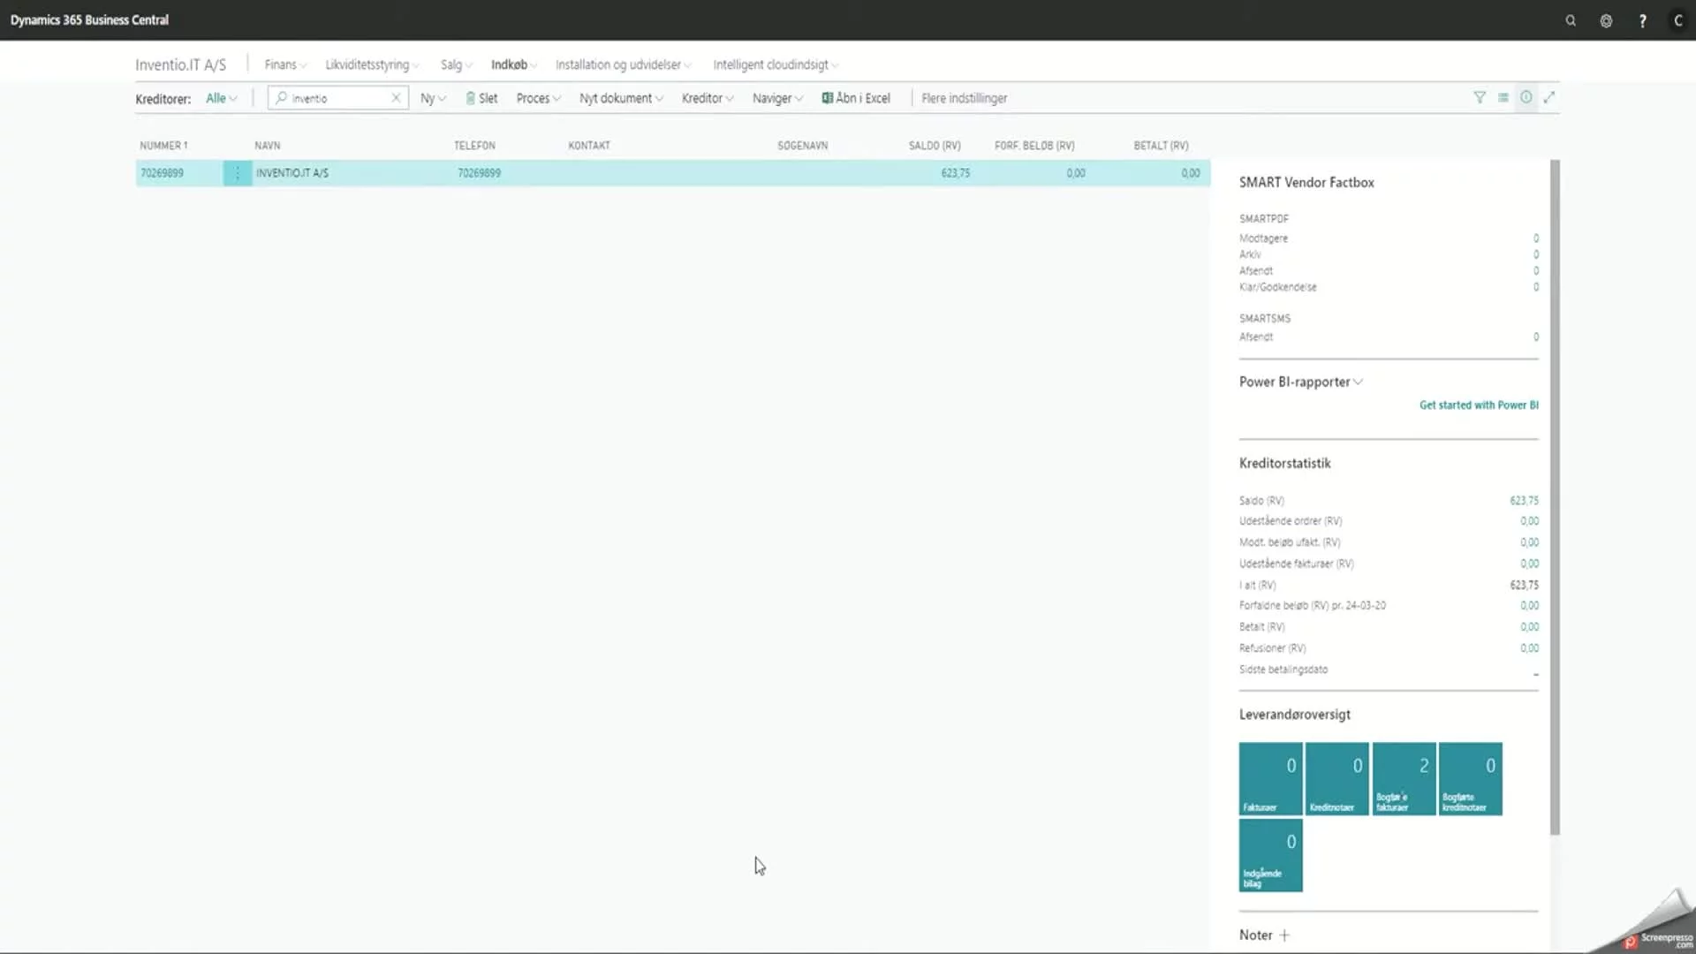Click in the search input field
The height and width of the screenshot is (954, 1696).
click(x=339, y=98)
